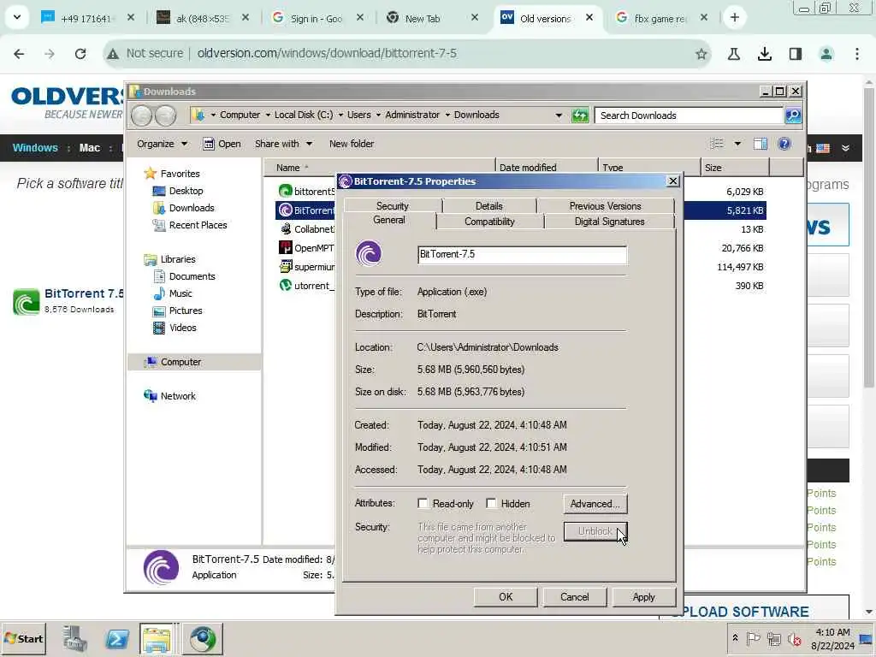The height and width of the screenshot is (657, 876).
Task: Cancel the BitTorrent Properties dialog
Action: click(574, 596)
